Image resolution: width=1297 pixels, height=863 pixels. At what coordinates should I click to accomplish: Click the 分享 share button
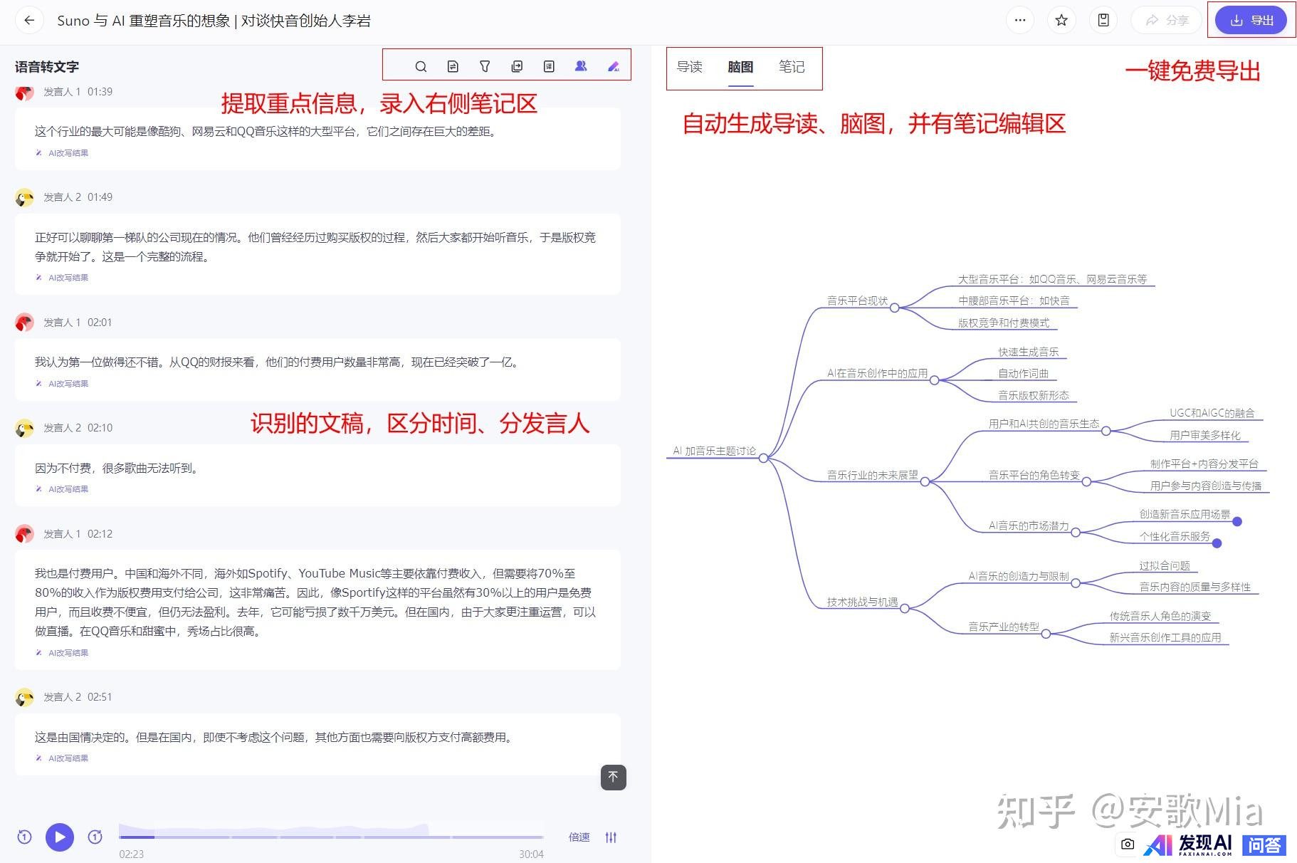point(1166,20)
